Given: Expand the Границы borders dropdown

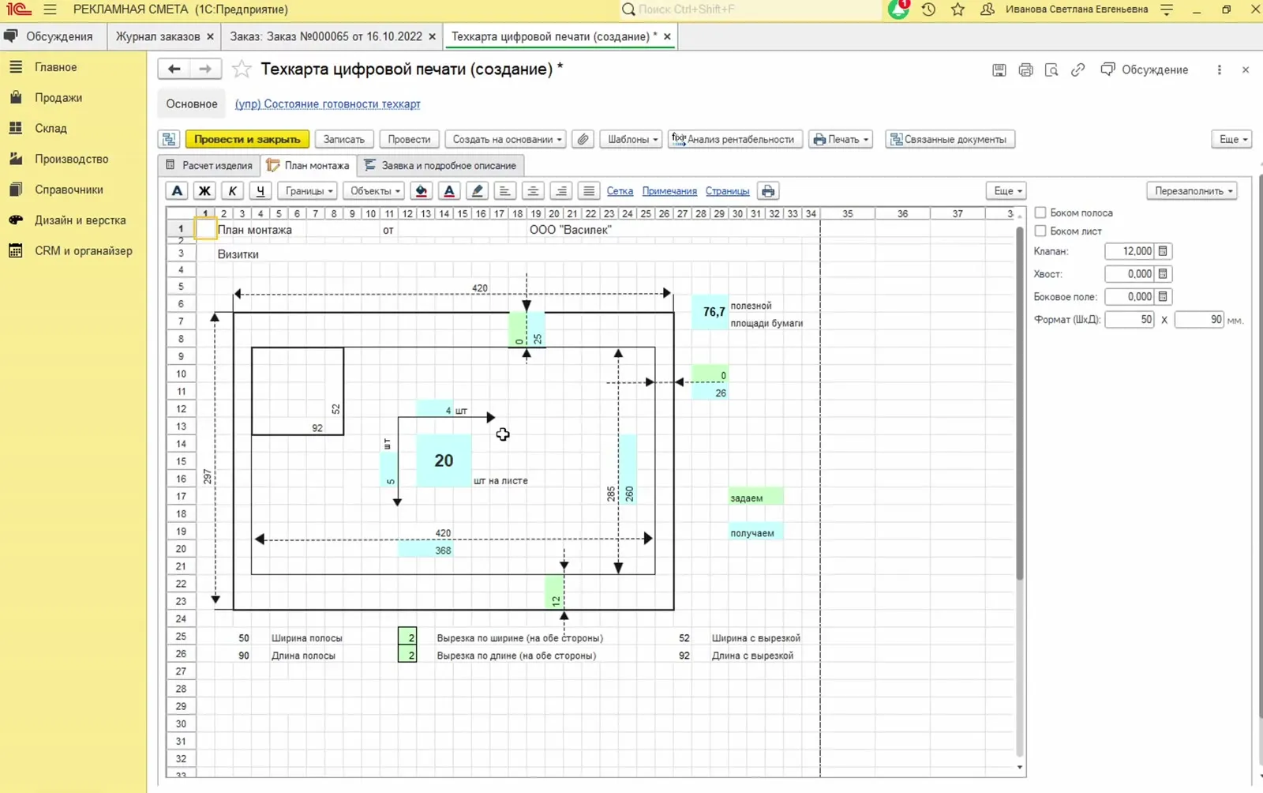Looking at the screenshot, I should pos(309,191).
